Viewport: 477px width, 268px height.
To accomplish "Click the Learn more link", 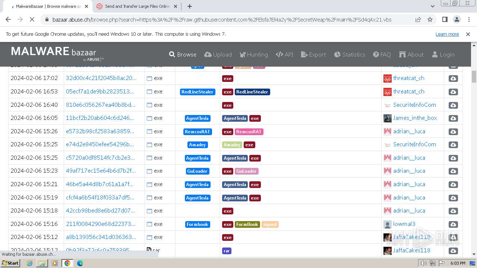I will pos(447,34).
